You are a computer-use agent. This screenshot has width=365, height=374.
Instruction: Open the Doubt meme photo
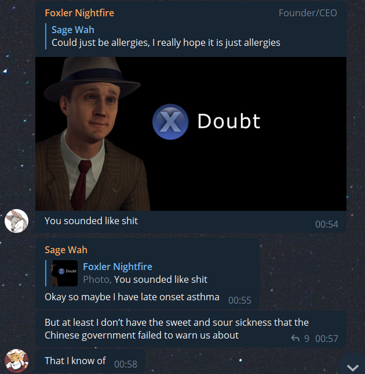tap(191, 134)
